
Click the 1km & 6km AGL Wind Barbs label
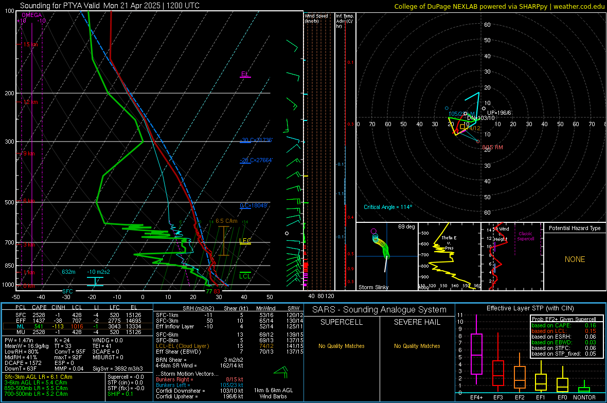(x=273, y=393)
